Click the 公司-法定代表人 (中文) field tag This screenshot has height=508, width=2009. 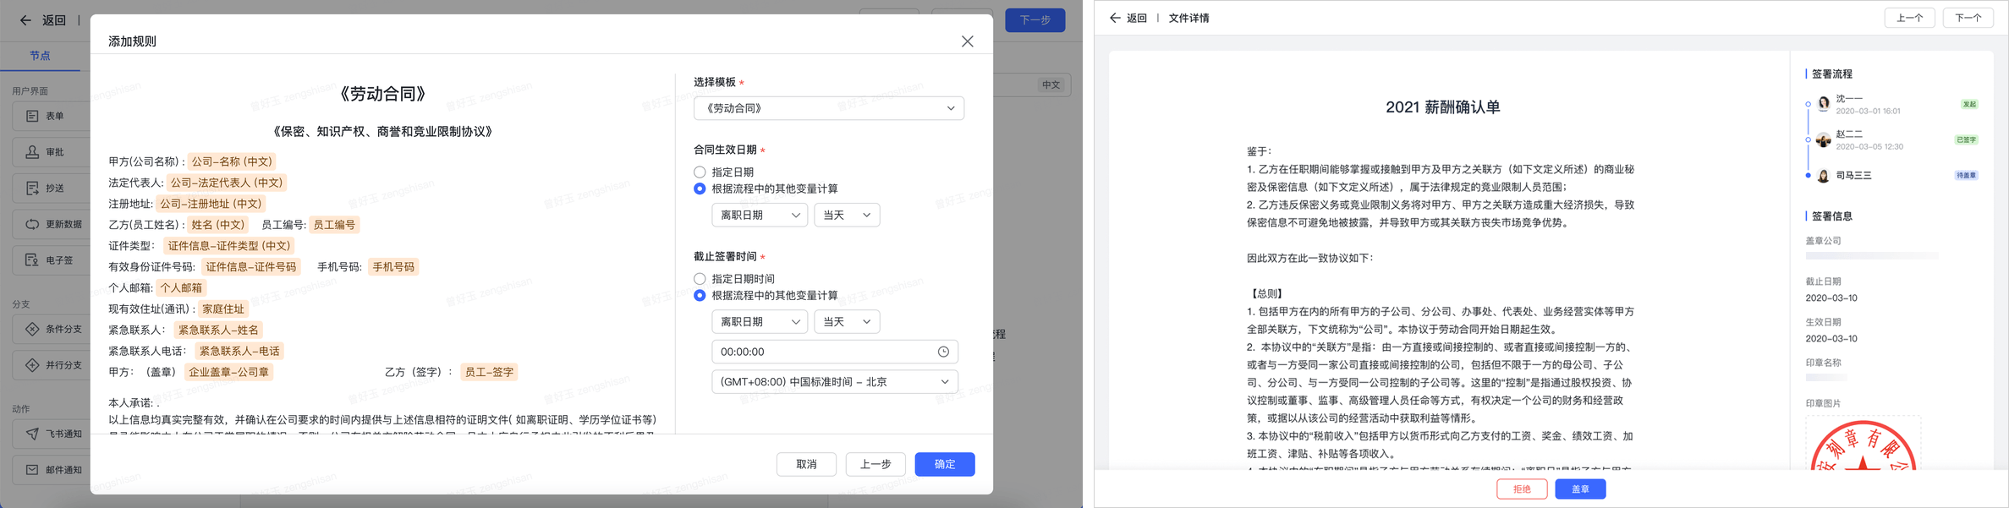pyautogui.click(x=227, y=183)
